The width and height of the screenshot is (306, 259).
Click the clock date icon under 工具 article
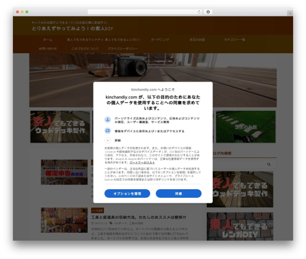(x=92, y=223)
